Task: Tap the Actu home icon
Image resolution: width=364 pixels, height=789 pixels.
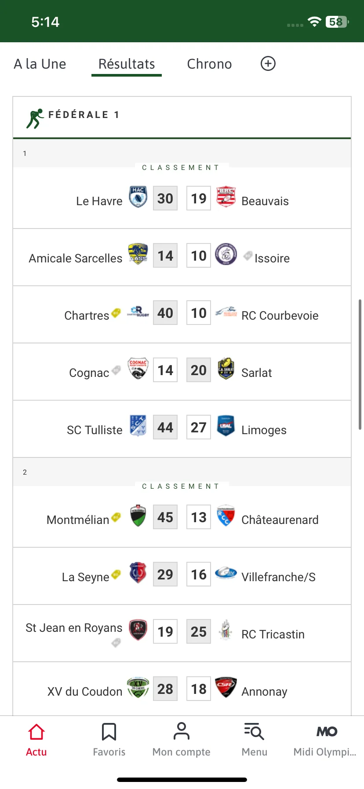Action: click(x=36, y=732)
